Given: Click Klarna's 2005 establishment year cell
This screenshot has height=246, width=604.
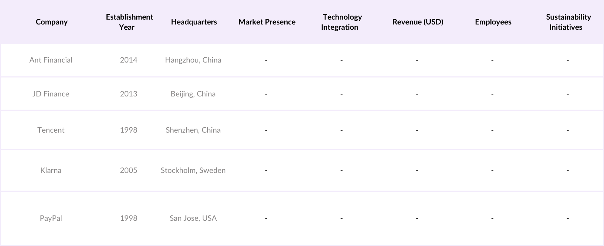Looking at the screenshot, I should [x=129, y=170].
